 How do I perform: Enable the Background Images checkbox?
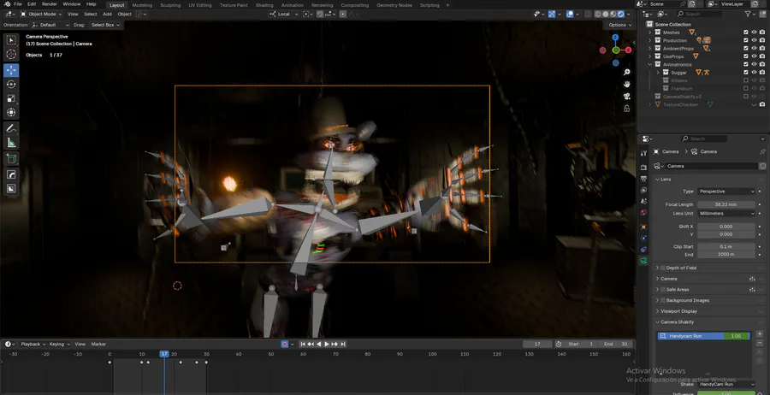663,300
